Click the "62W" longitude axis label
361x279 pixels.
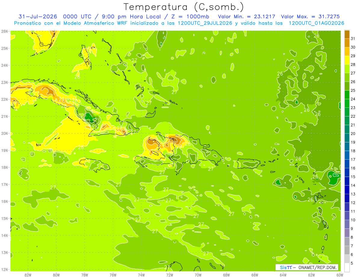pos(311,274)
